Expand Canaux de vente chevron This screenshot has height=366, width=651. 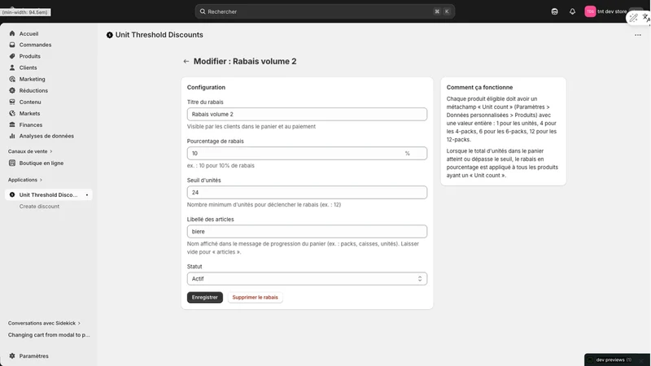click(51, 151)
